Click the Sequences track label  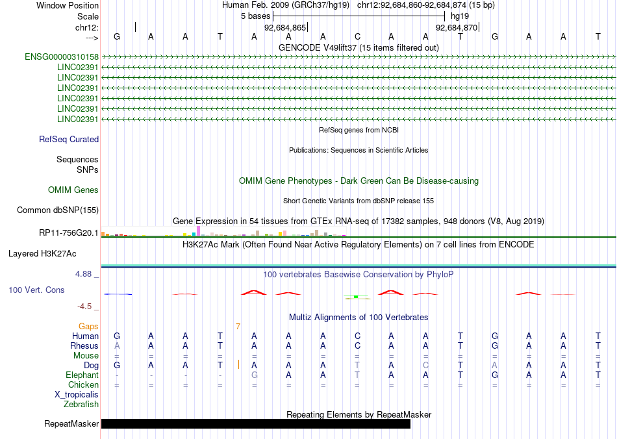pyautogui.click(x=77, y=159)
